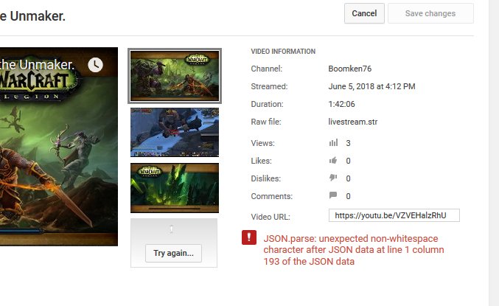
Task: Click the duration value 1:42:06
Action: click(341, 104)
